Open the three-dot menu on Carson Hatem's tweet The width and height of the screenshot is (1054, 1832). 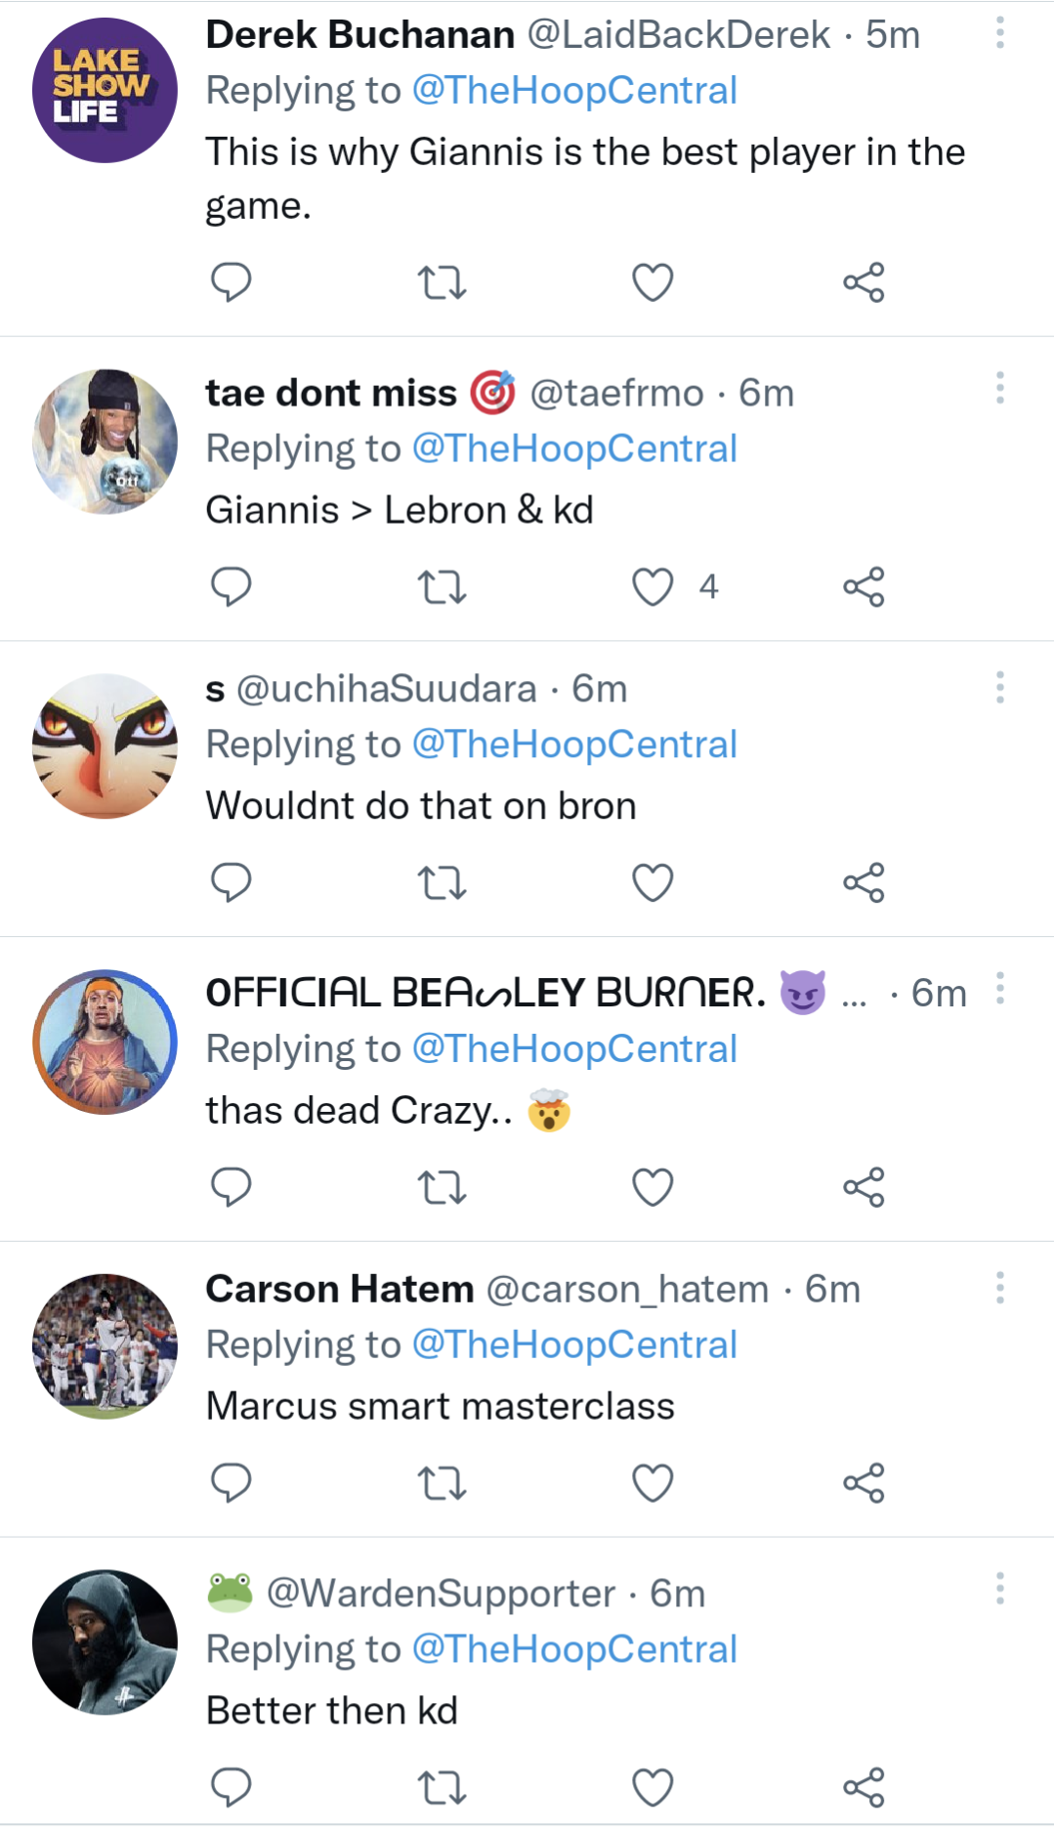pos(999,1288)
